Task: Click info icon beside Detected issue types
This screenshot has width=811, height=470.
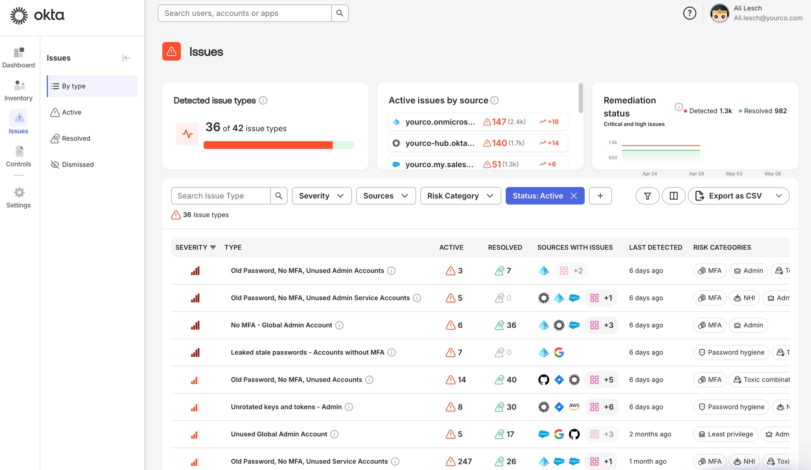Action: coord(263,101)
